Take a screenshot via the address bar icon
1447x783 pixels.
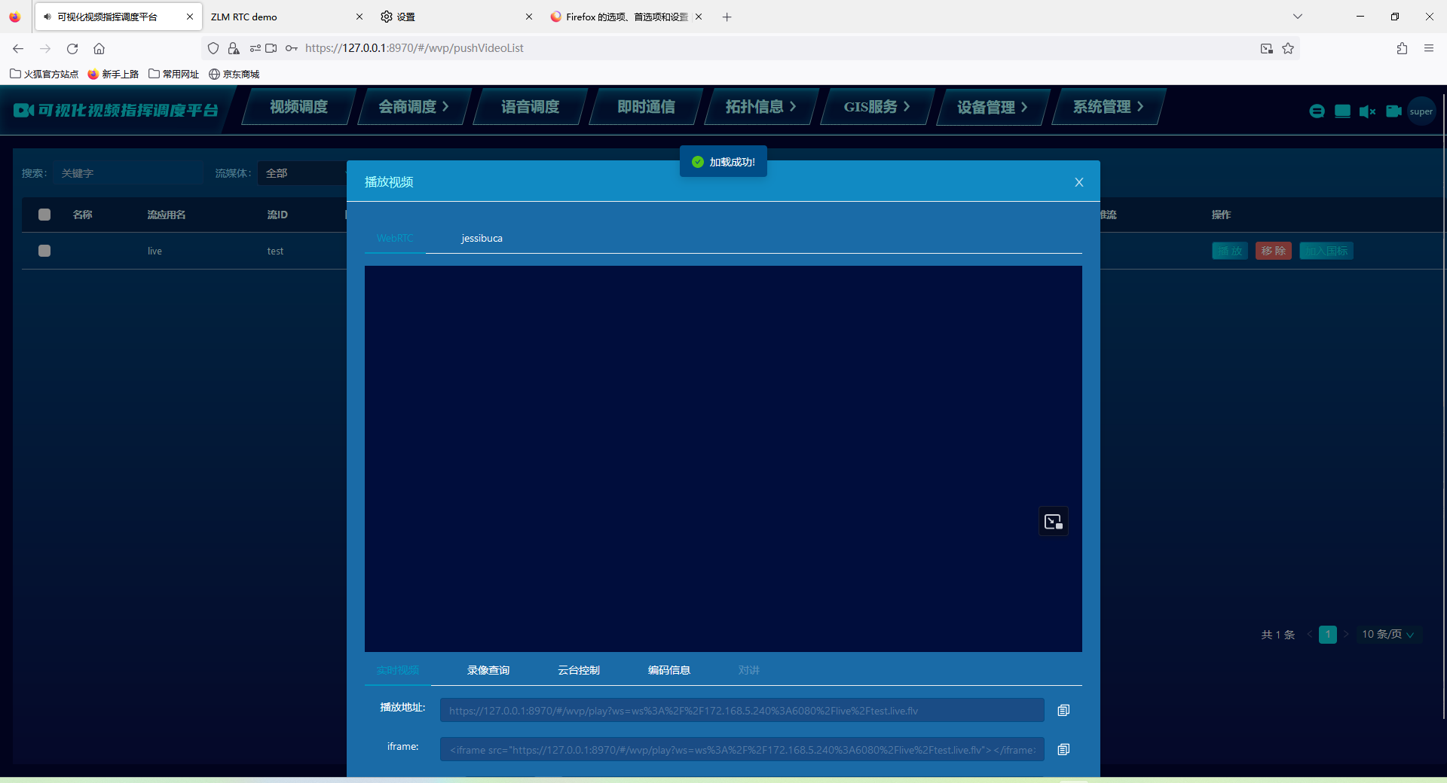pos(1267,48)
